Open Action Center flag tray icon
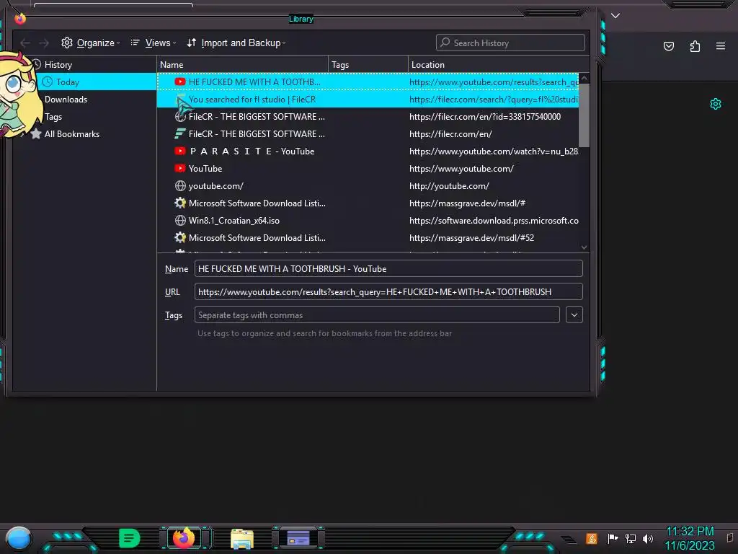Screen dimensions: 738x554 pos(613,538)
